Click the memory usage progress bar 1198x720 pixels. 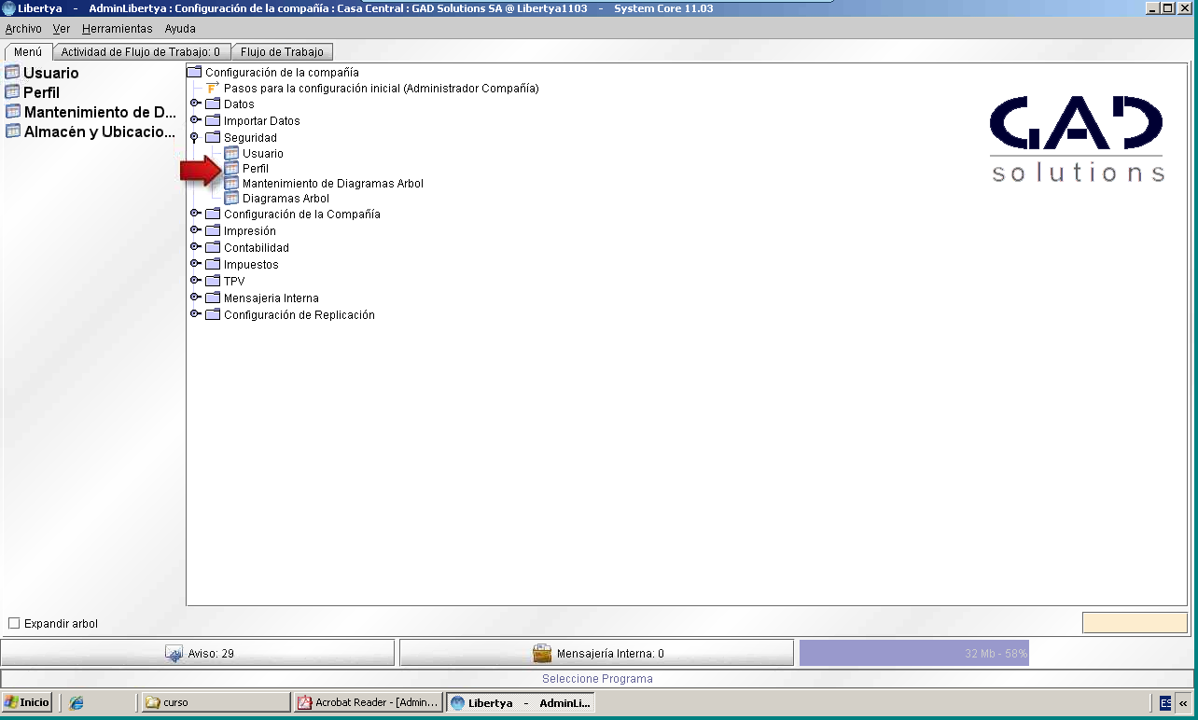tap(913, 653)
